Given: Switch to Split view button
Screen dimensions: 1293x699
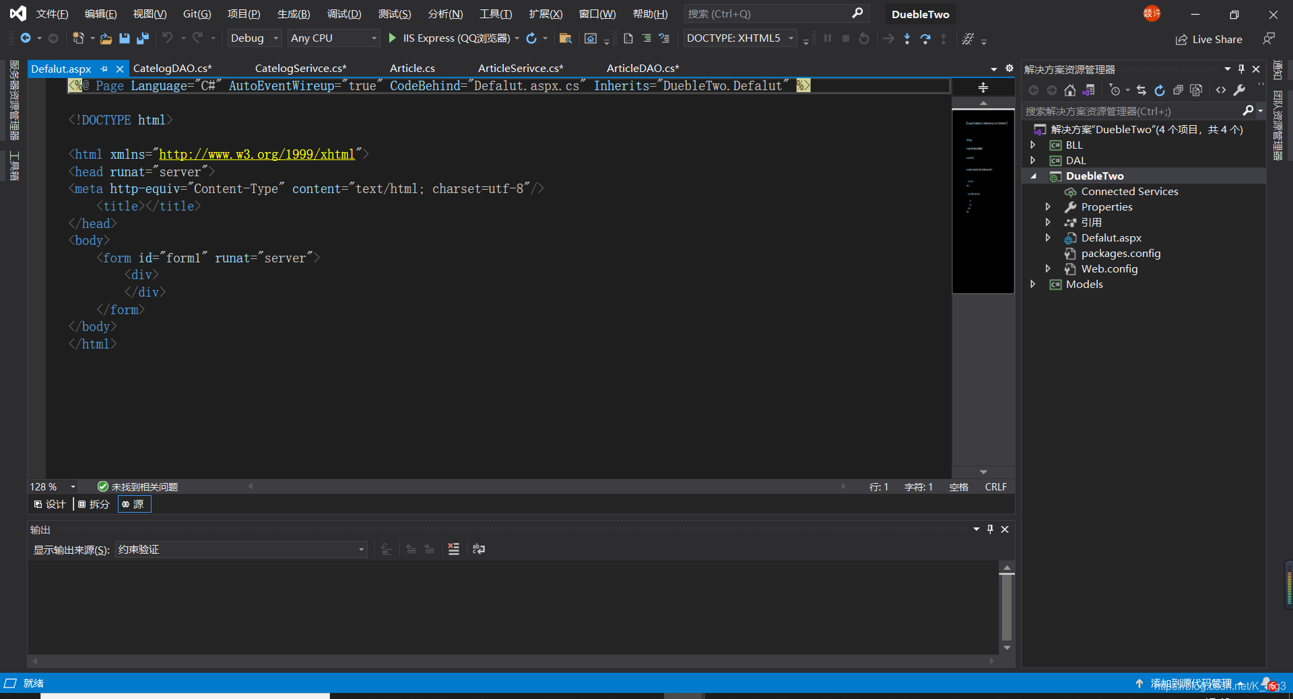Looking at the screenshot, I should pos(94,504).
